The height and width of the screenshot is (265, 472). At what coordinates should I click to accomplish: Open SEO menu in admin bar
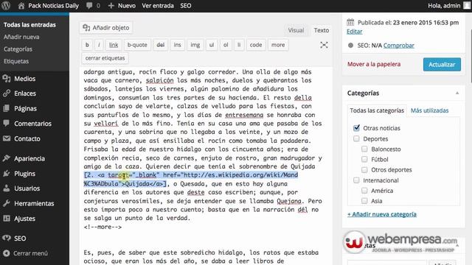(186, 5)
